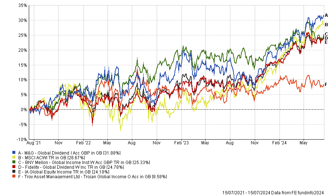Click the green BNY Mellon legend swatch

point(13,162)
